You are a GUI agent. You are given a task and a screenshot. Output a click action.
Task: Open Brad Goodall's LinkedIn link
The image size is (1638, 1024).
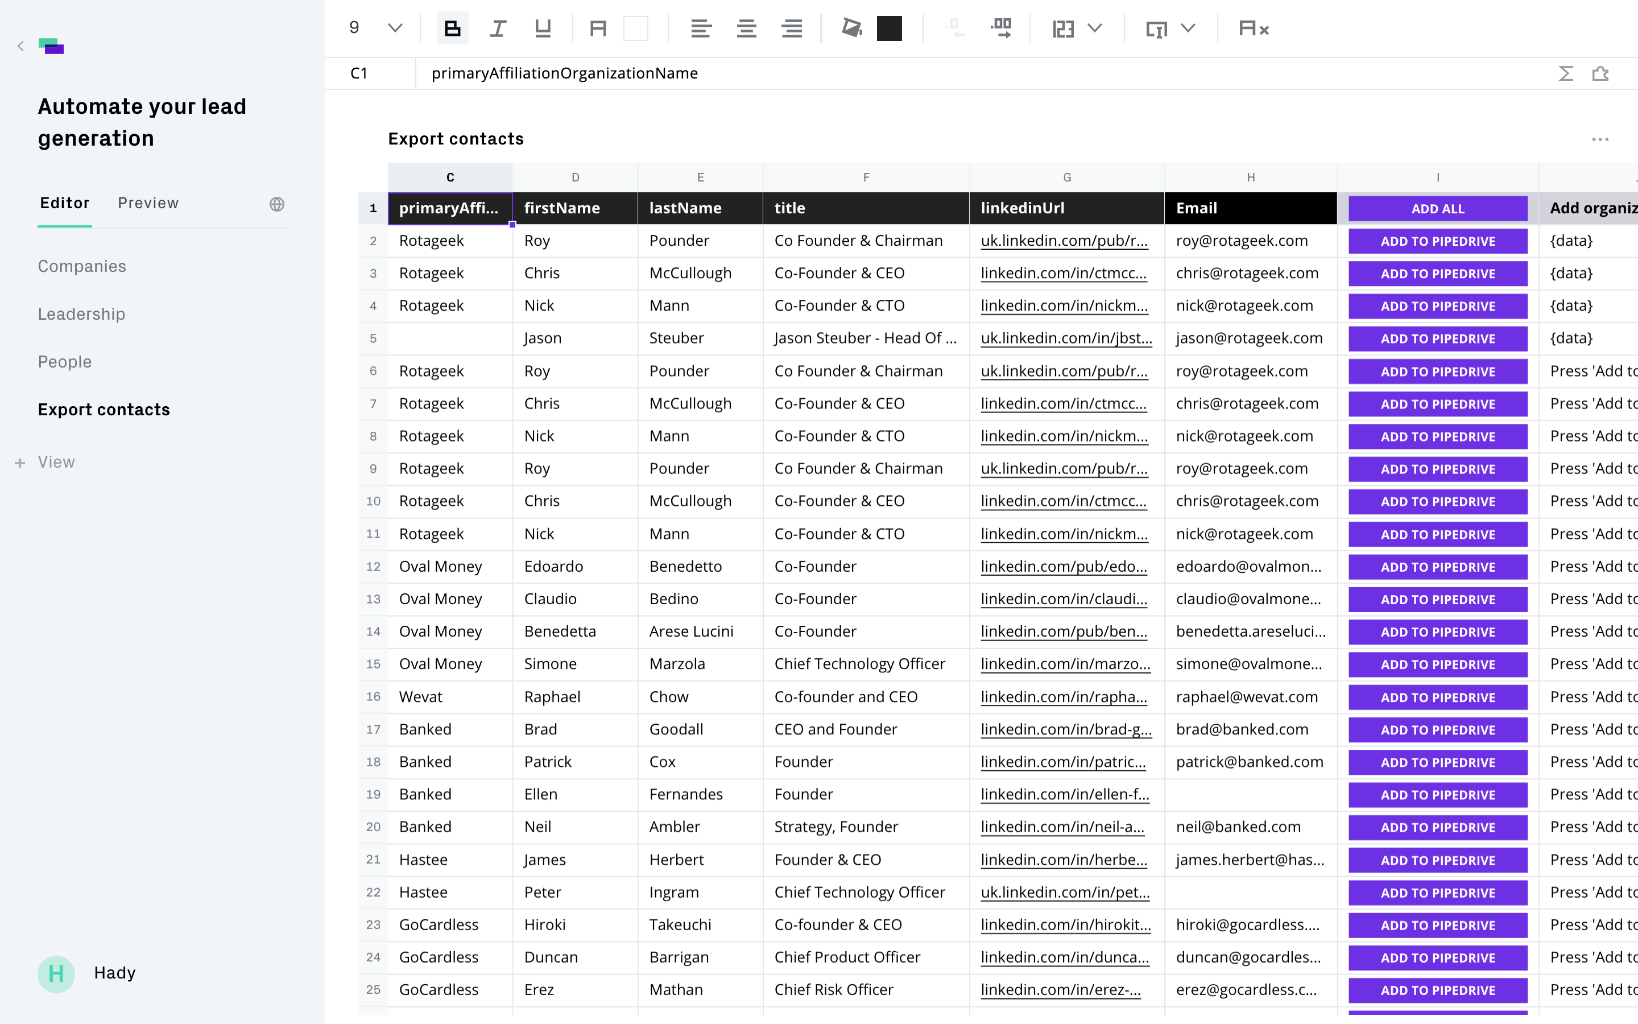[x=1066, y=729]
